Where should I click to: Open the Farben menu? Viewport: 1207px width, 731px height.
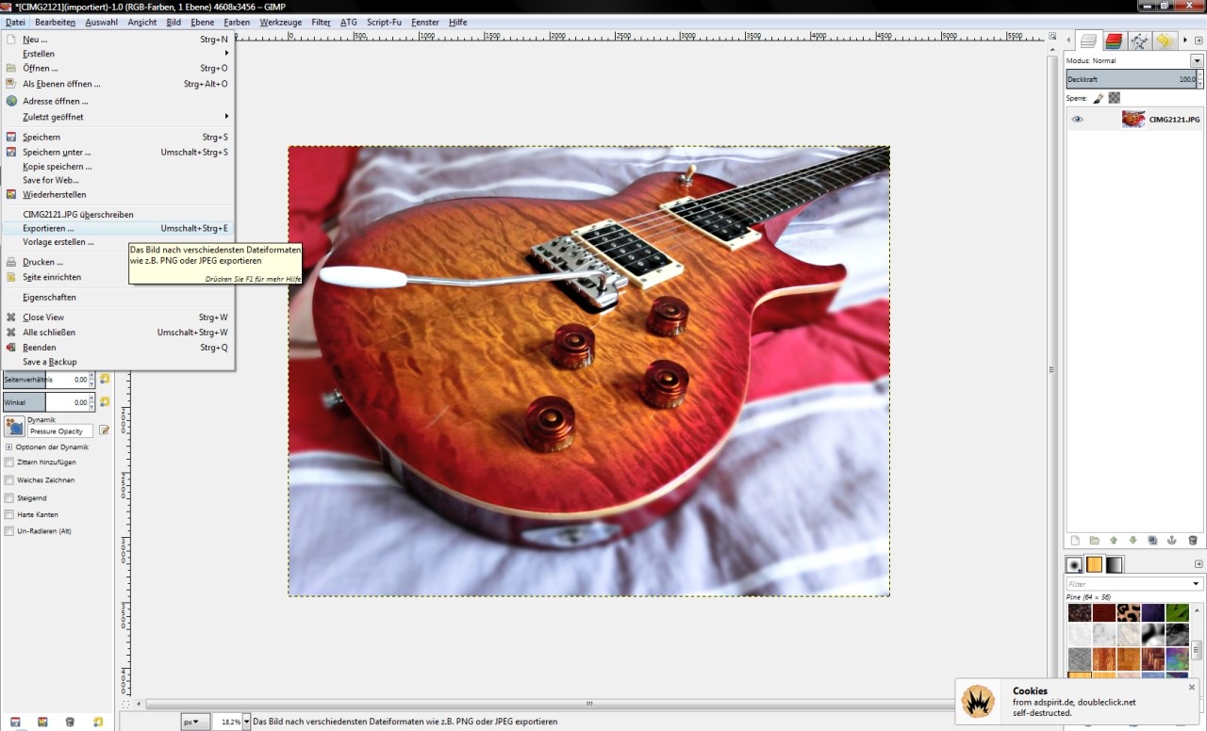(237, 22)
